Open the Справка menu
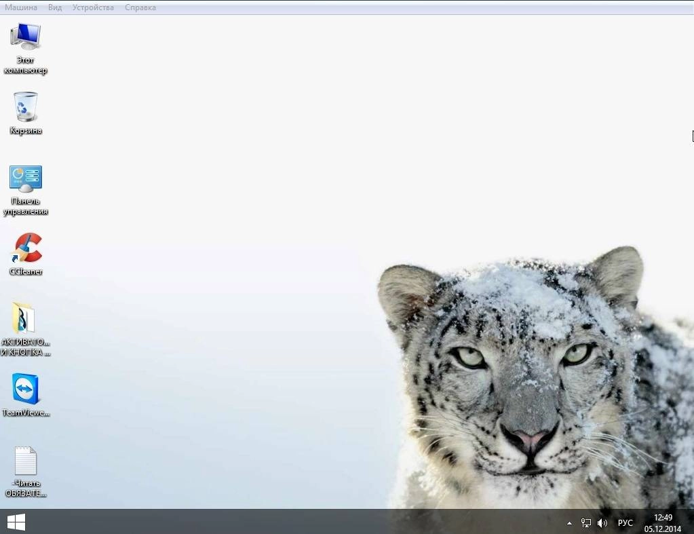The height and width of the screenshot is (534, 694). click(x=140, y=7)
